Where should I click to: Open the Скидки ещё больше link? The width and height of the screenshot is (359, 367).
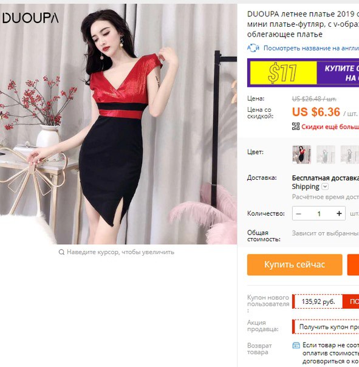coord(330,126)
